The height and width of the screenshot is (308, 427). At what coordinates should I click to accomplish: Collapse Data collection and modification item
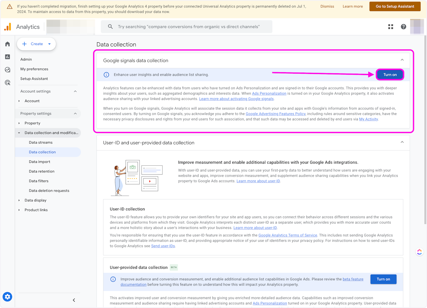coord(19,133)
